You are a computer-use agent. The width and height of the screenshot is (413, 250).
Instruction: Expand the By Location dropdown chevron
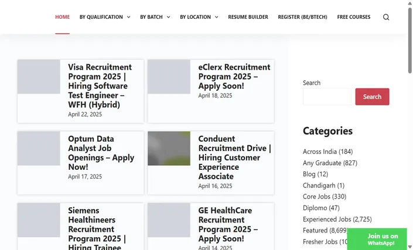coord(217,17)
